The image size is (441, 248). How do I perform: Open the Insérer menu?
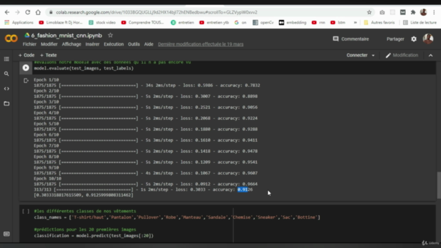[92, 44]
